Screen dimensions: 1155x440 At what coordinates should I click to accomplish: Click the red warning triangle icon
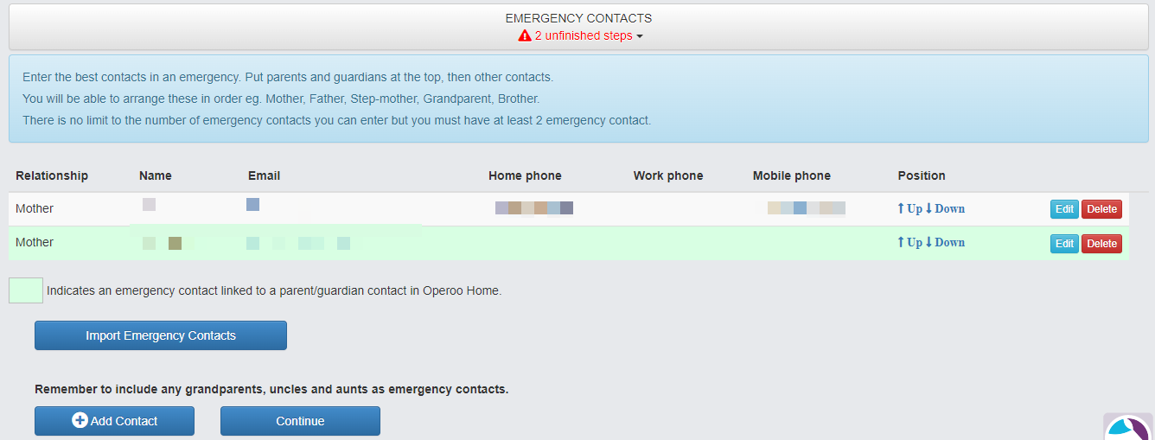pyautogui.click(x=524, y=36)
